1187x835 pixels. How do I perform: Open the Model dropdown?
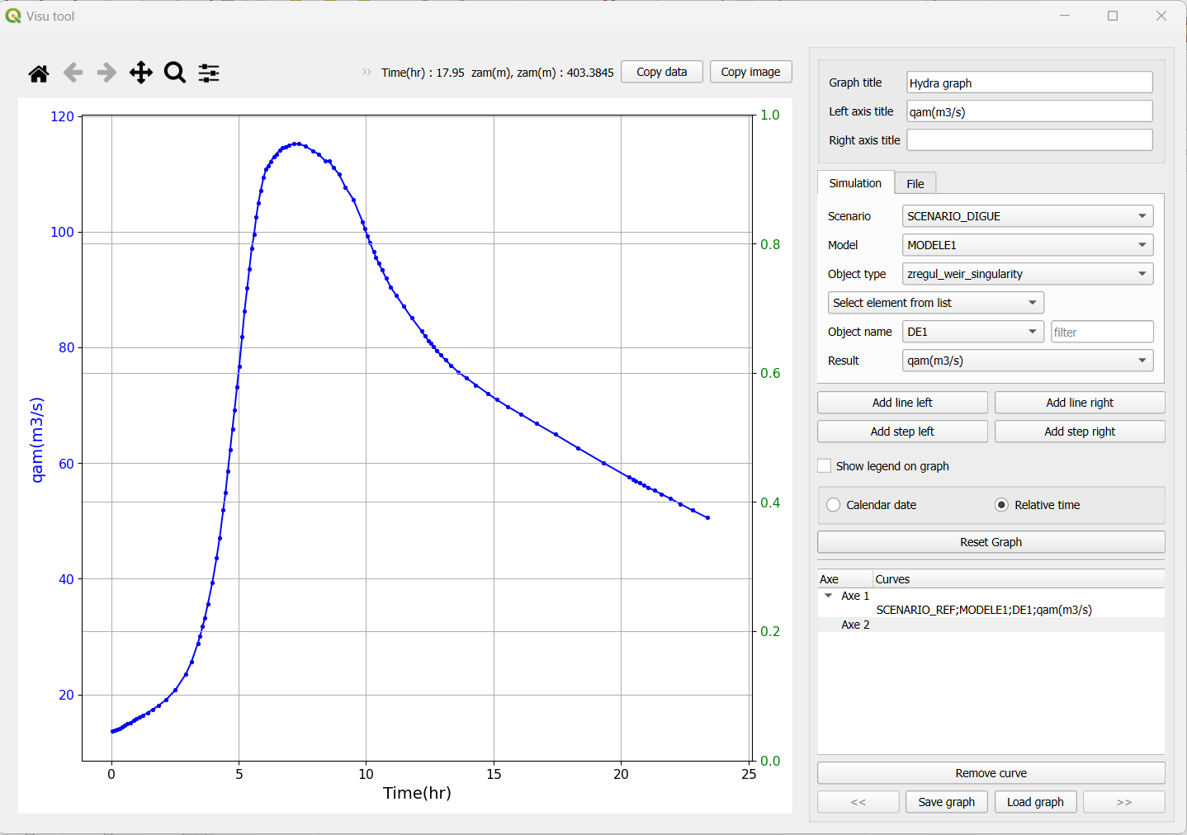coord(1028,245)
